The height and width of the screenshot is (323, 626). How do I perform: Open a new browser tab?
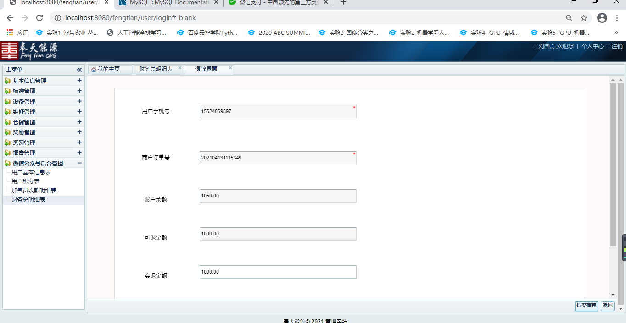click(x=343, y=2)
